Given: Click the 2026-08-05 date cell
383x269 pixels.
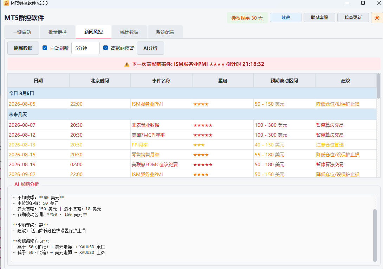Looking at the screenshot, I should coord(38,104).
